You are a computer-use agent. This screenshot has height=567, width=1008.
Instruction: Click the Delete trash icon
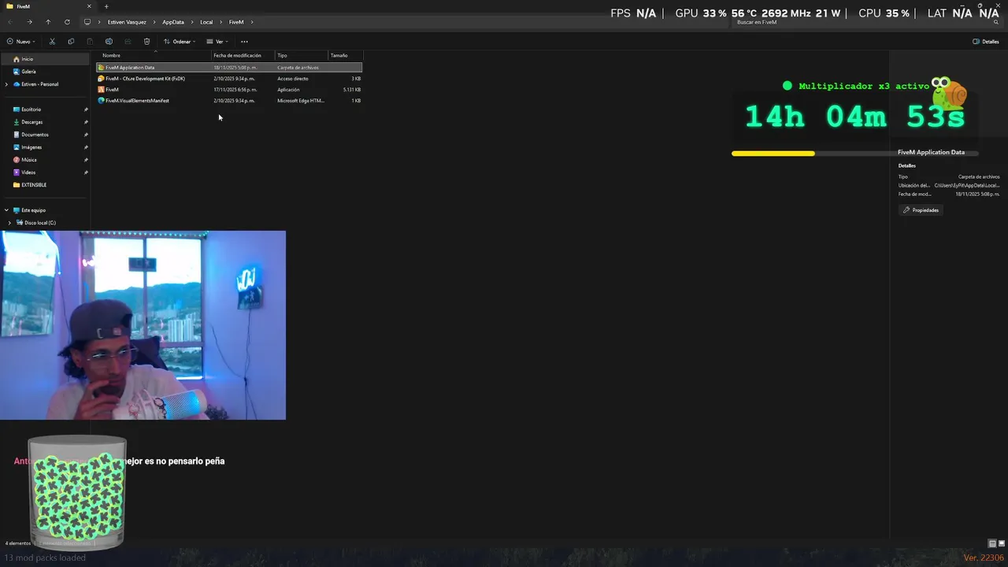pos(146,42)
